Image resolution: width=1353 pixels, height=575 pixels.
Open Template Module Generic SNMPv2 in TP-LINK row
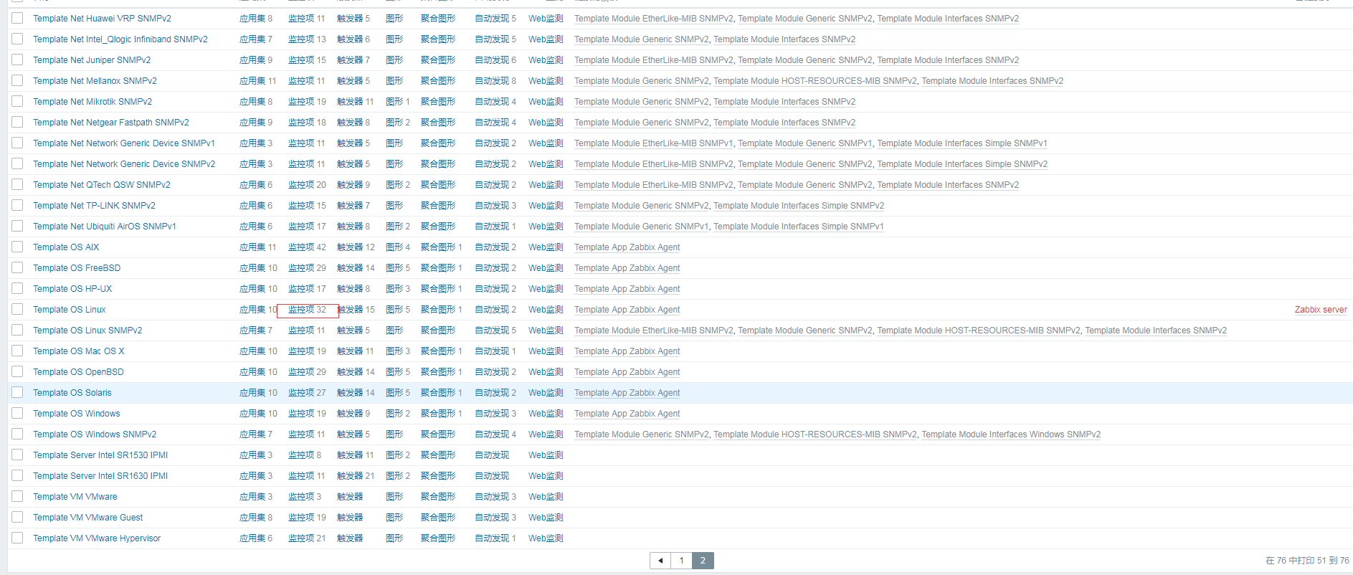point(642,206)
